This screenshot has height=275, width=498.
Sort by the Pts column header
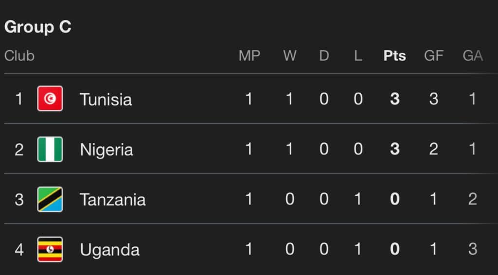pyautogui.click(x=394, y=56)
